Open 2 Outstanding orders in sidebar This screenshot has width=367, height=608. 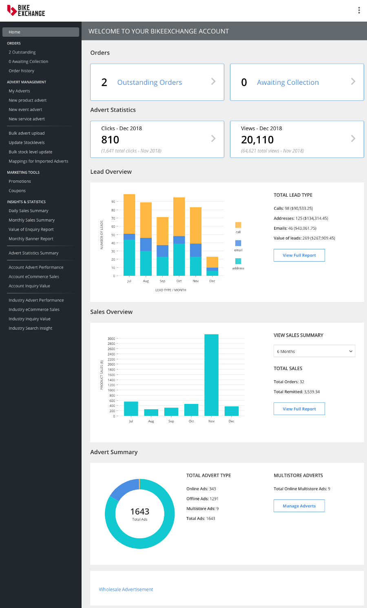[22, 52]
